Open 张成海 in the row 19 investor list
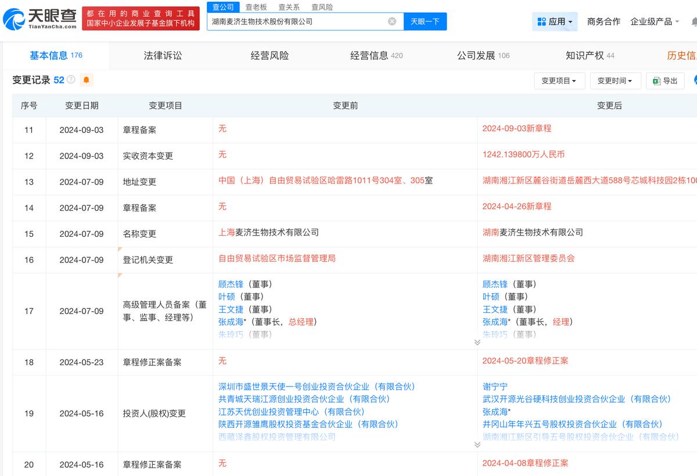This screenshot has height=476, width=697. [495, 412]
